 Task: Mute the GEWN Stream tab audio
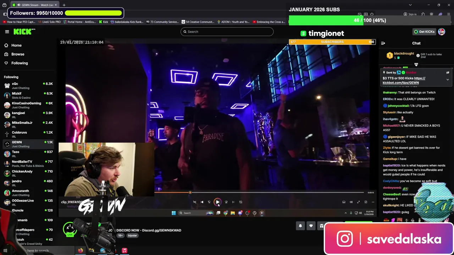(x=18, y=5)
